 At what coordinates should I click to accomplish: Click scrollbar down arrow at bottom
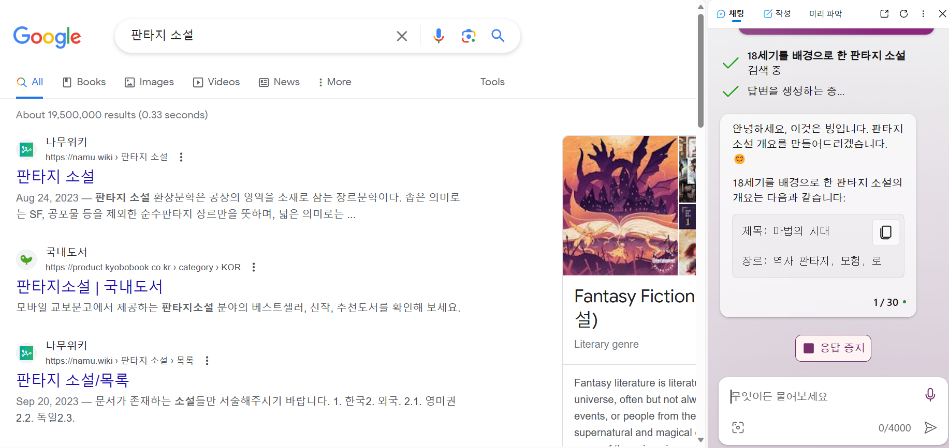(700, 440)
